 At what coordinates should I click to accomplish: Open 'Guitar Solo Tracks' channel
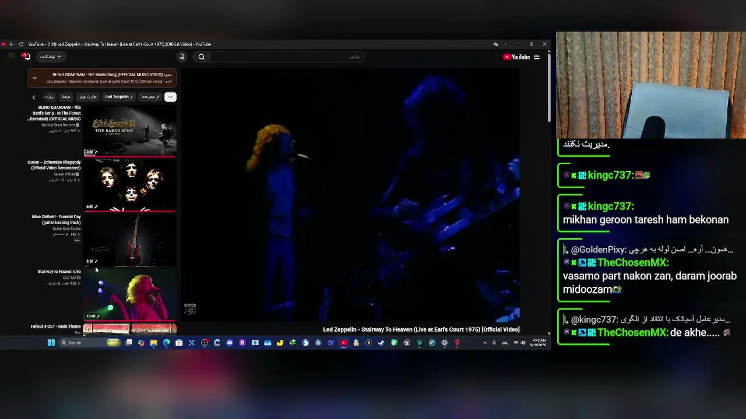[x=66, y=229]
